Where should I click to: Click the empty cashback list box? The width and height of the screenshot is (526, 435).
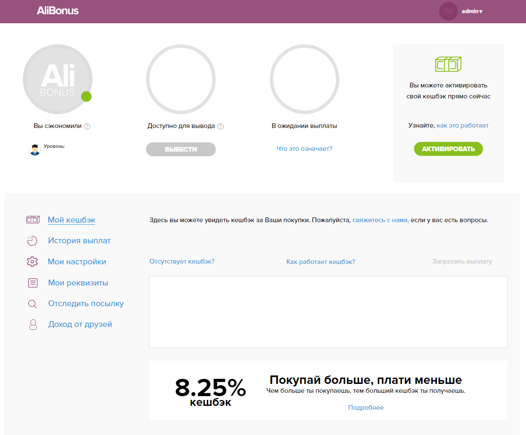[328, 312]
